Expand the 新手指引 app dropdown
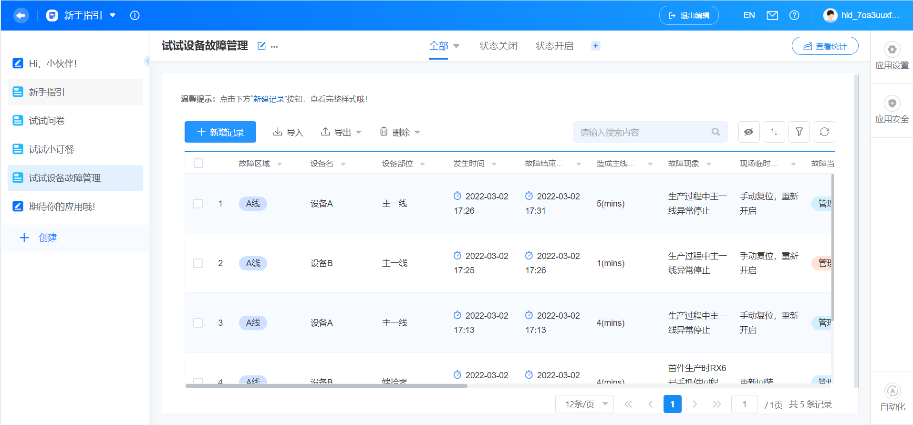The image size is (913, 425). [113, 15]
